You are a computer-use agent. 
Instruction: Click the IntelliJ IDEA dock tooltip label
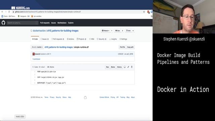20,117
